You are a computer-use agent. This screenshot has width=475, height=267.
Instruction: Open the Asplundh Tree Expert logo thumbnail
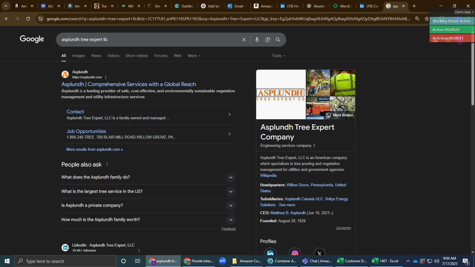(x=281, y=95)
